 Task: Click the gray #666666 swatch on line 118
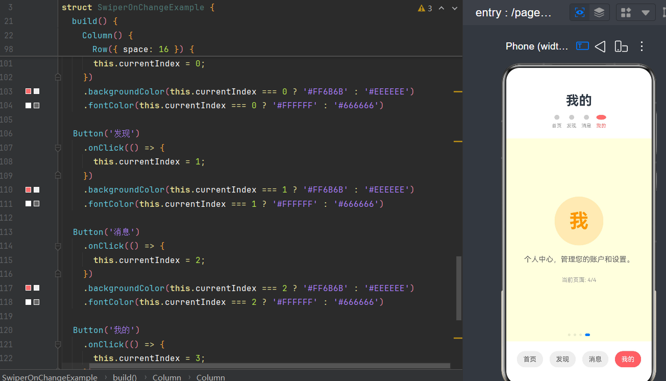tap(36, 302)
